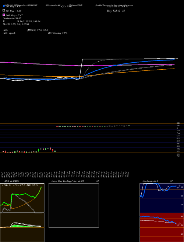Open the blue Stochastics chart panel
Screen dimensions: 184x242
tap(162, 198)
